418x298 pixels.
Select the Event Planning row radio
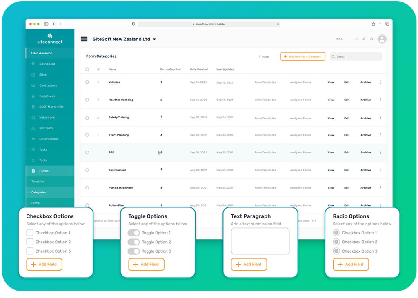pos(87,135)
